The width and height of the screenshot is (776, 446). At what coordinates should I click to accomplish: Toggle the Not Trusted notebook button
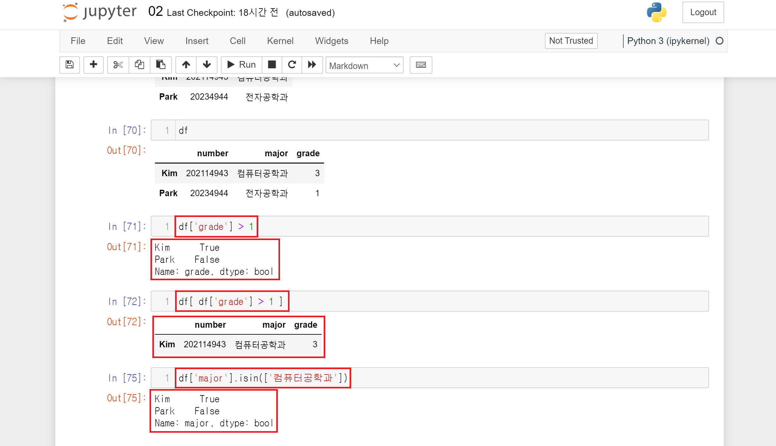point(571,41)
